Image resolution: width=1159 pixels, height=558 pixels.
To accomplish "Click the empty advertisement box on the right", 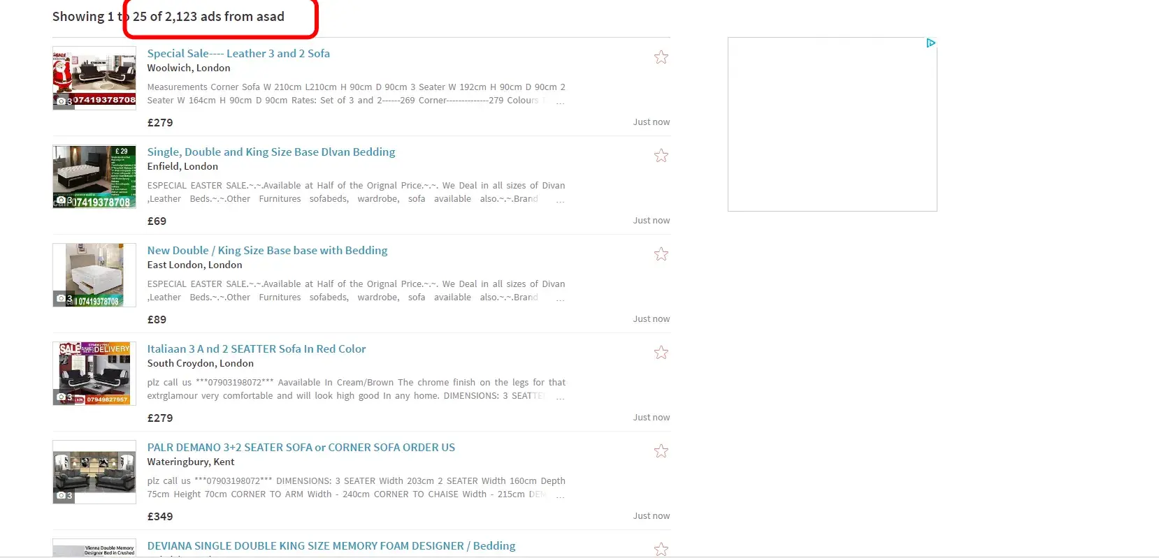I will pos(832,126).
